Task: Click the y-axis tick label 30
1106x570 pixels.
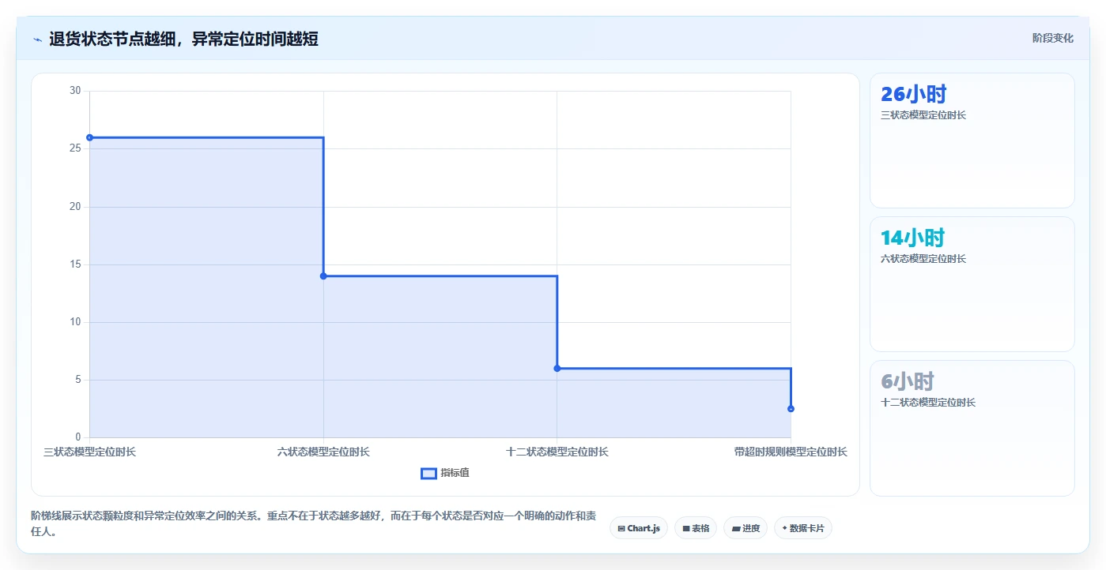Action: point(75,91)
